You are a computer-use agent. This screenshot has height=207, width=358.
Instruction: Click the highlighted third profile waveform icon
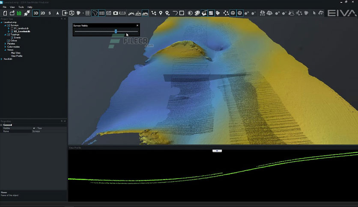tap(145, 13)
